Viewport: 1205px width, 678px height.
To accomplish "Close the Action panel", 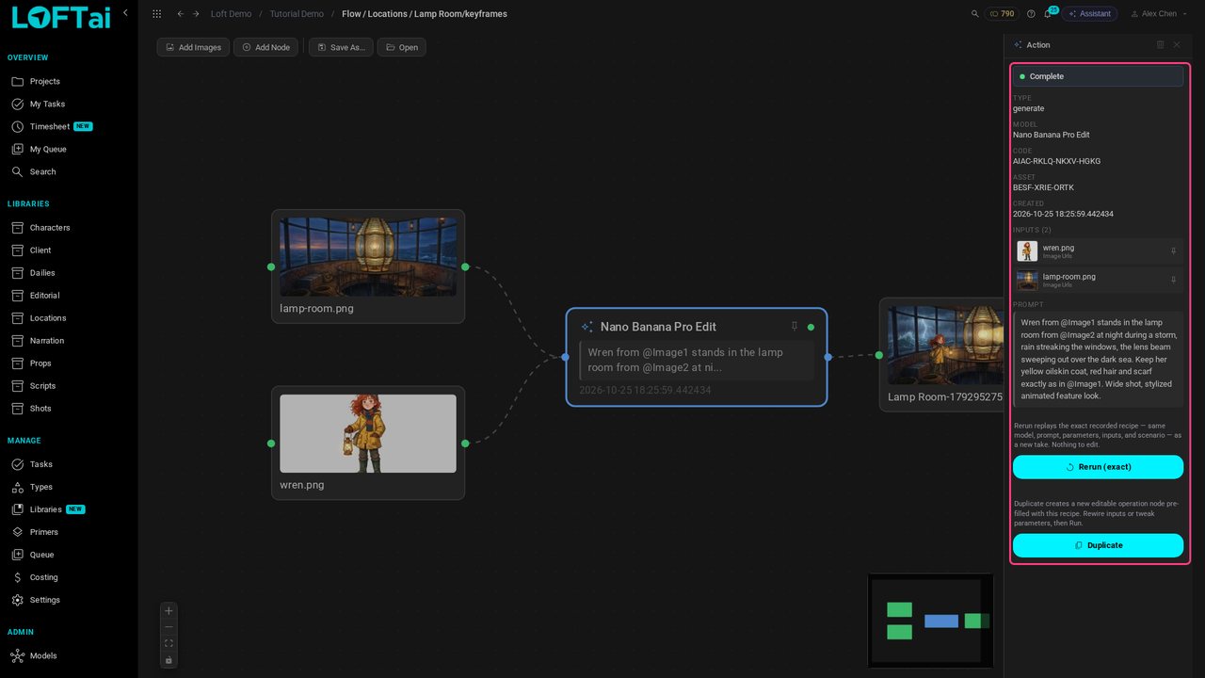I will point(1176,45).
